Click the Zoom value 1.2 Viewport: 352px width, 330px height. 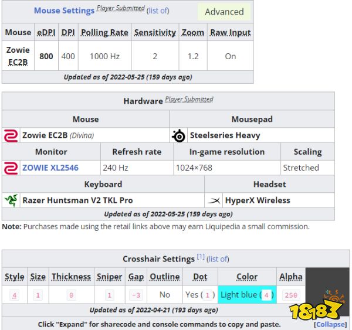(193, 56)
